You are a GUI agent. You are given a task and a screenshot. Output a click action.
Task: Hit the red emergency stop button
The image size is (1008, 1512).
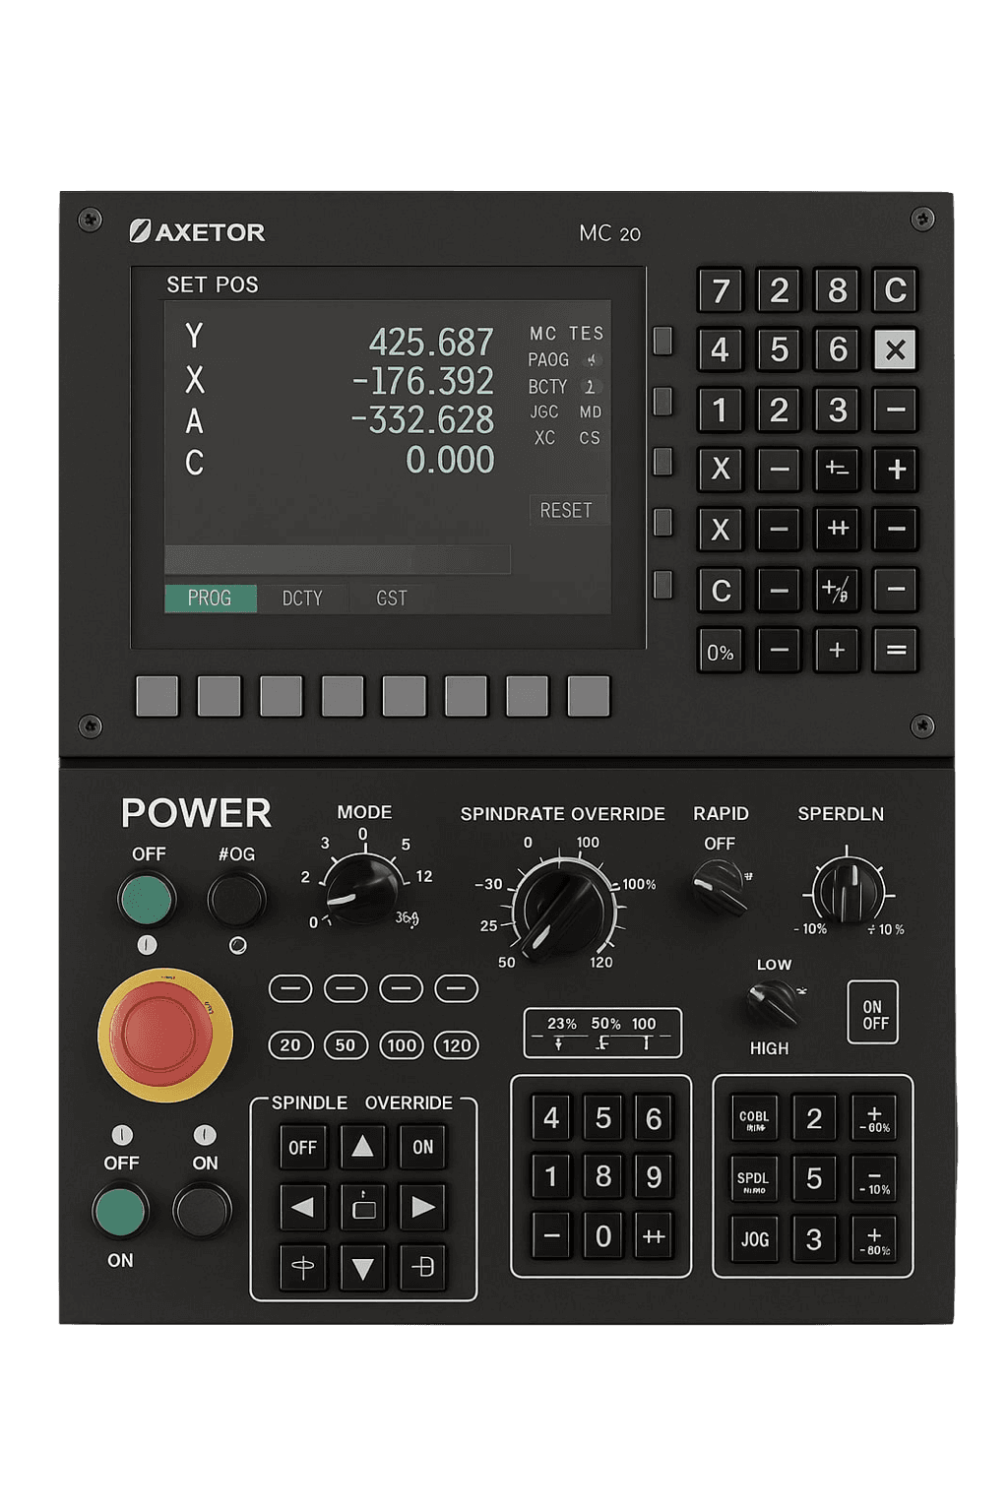pyautogui.click(x=164, y=1035)
